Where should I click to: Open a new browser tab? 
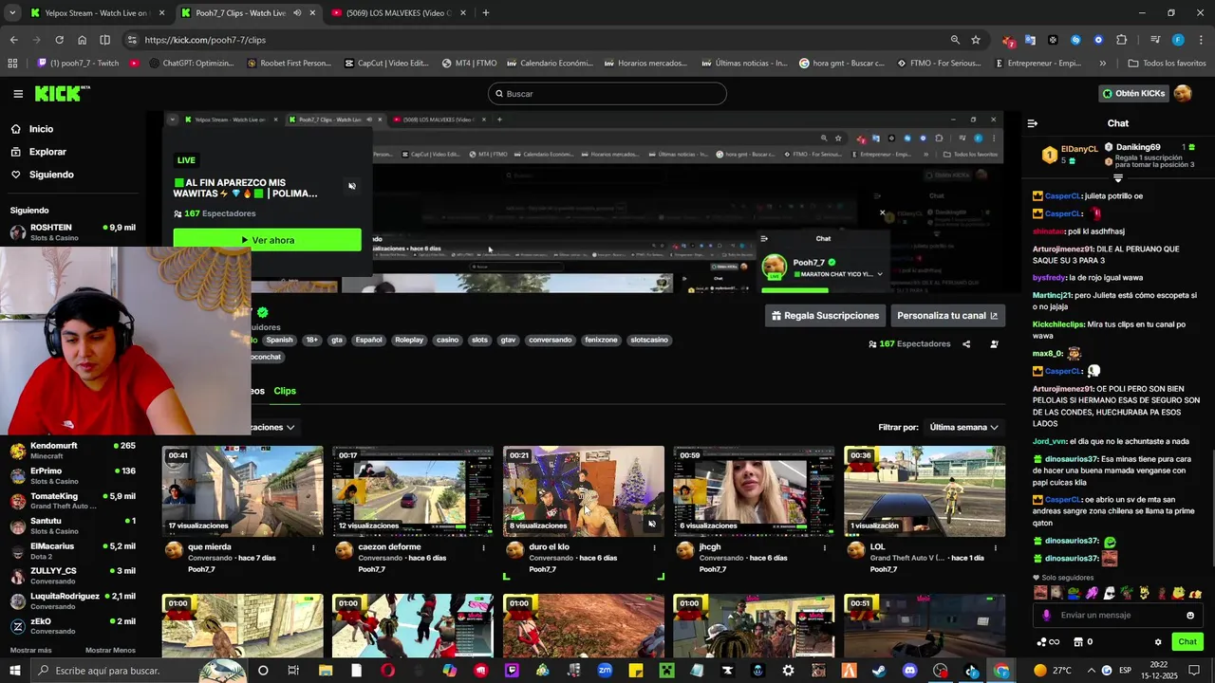[x=486, y=13]
